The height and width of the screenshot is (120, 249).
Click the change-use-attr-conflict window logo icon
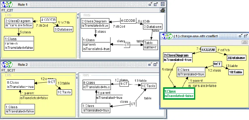coord(167,36)
